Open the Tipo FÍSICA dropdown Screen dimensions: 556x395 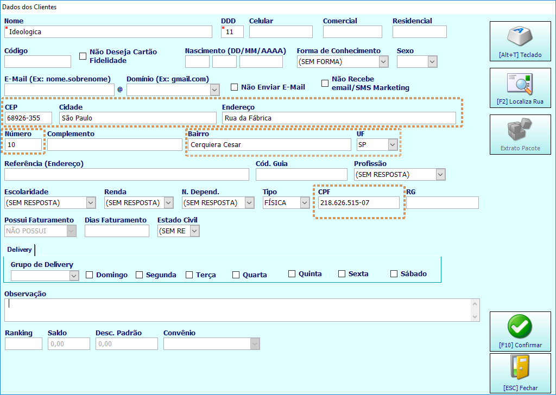pos(305,202)
